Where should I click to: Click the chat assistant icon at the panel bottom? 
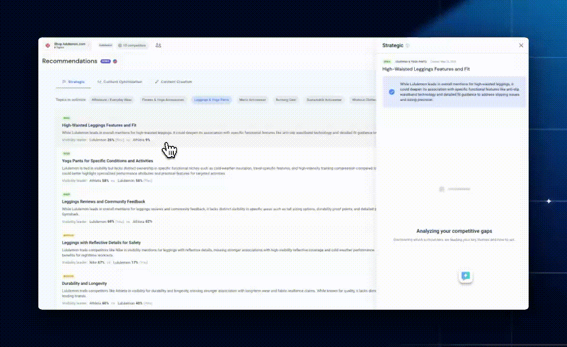(466, 276)
